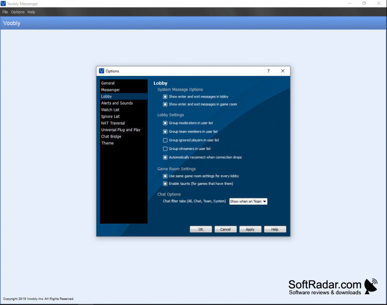Toggle Show enter and exit messages in game room
This screenshot has height=305, width=387.
click(x=165, y=104)
